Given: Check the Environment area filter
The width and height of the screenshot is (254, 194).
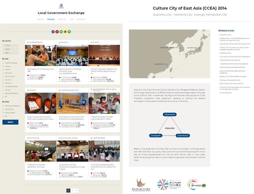Looking at the screenshot, I should [x=3, y=76].
